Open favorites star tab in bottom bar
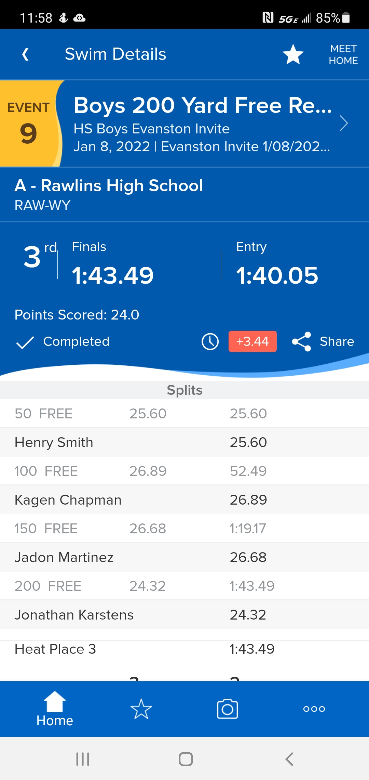The image size is (369, 780). (141, 709)
